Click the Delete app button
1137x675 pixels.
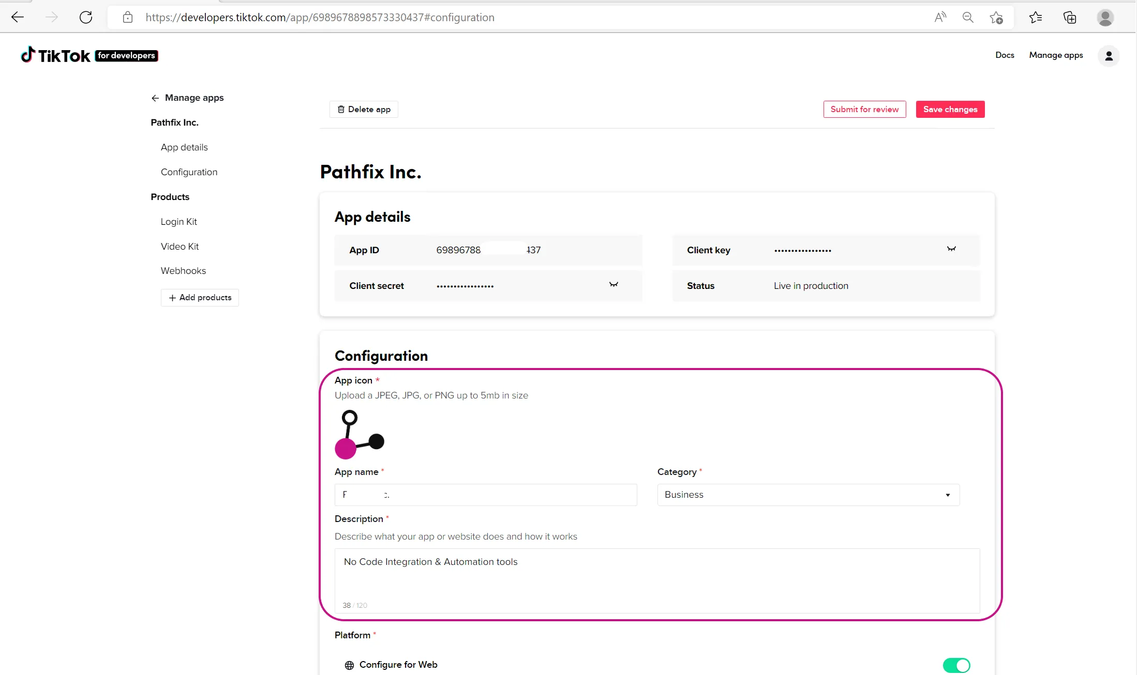(x=364, y=109)
